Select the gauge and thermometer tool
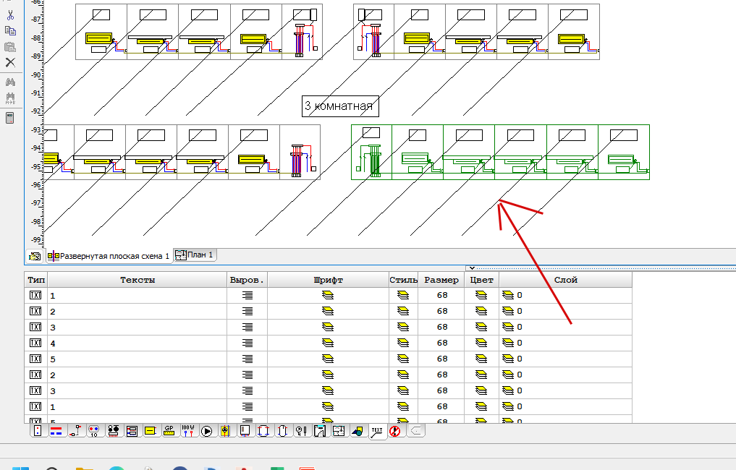 301,431
